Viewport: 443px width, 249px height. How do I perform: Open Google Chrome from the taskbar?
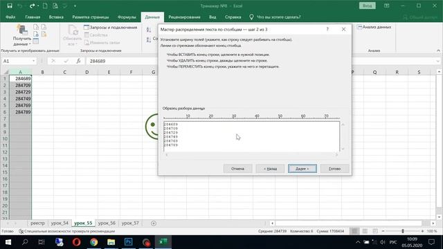click(94, 242)
